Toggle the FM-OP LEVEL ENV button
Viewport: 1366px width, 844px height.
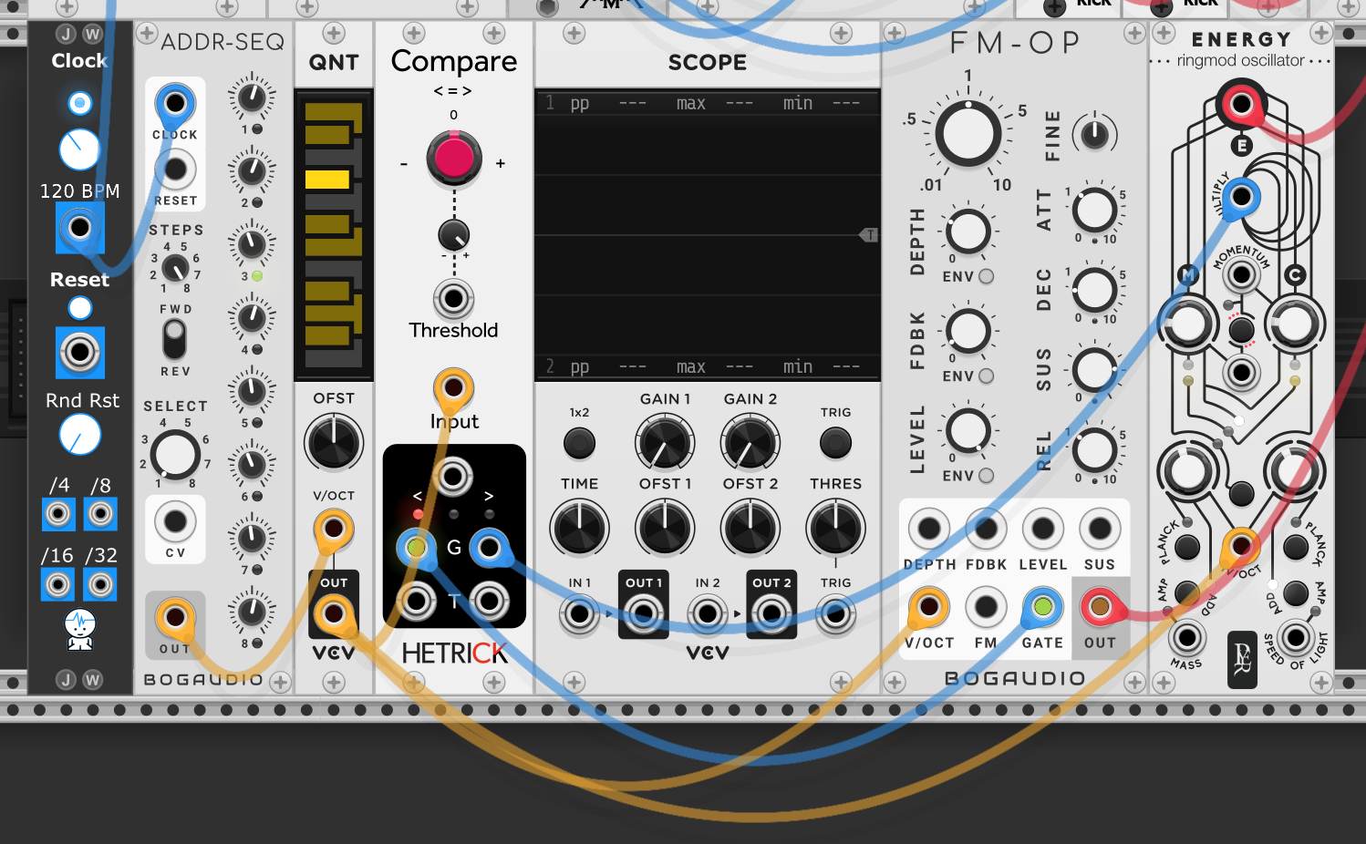point(986,475)
